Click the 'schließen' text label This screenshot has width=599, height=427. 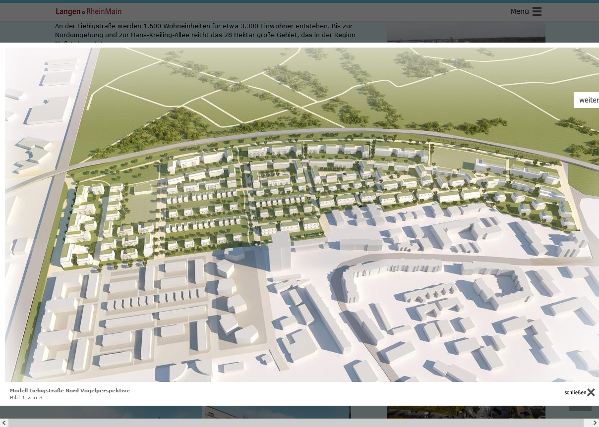click(x=575, y=393)
